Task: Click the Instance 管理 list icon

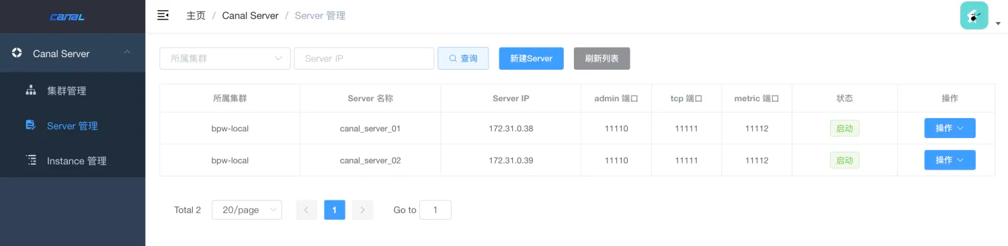Action: [30, 160]
